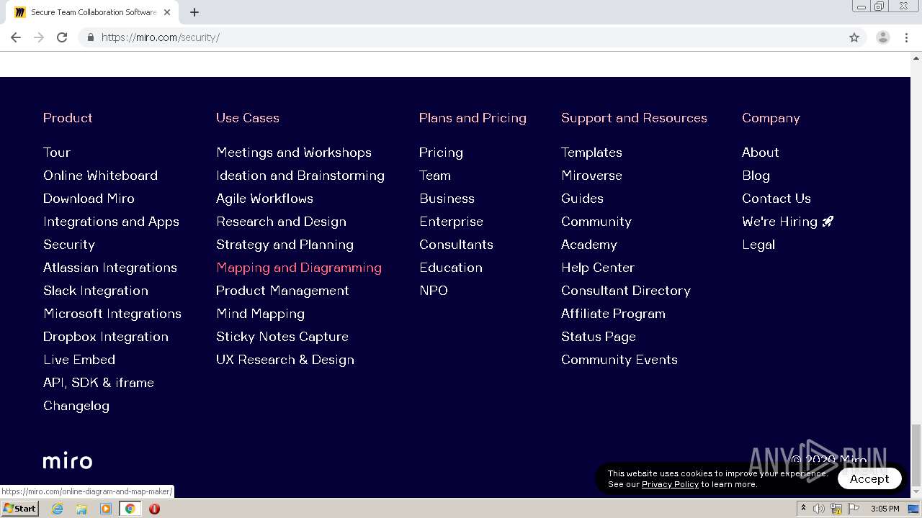Open Dropbox Integration link
This screenshot has width=922, height=518.
106,337
